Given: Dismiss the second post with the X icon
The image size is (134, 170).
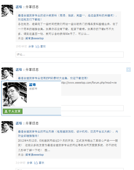Looking at the screenshot, I should 128,70.
